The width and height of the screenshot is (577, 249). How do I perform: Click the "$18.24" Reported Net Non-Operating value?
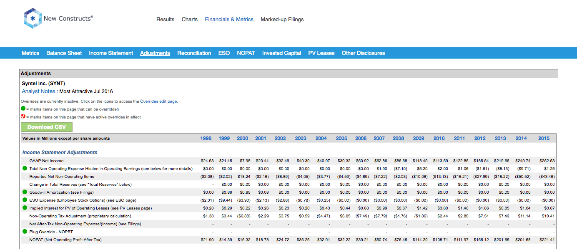tap(244, 177)
